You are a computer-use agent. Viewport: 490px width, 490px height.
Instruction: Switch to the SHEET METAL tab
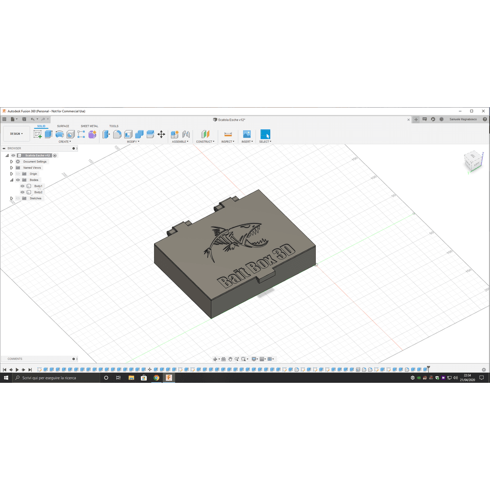coord(89,126)
